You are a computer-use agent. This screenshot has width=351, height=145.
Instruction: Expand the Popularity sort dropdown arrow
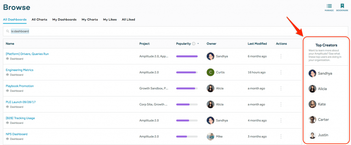(x=198, y=44)
